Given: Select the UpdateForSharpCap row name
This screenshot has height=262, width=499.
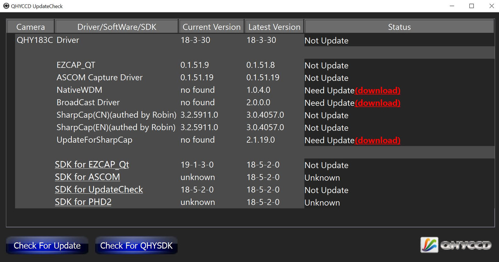Looking at the screenshot, I should (x=94, y=140).
